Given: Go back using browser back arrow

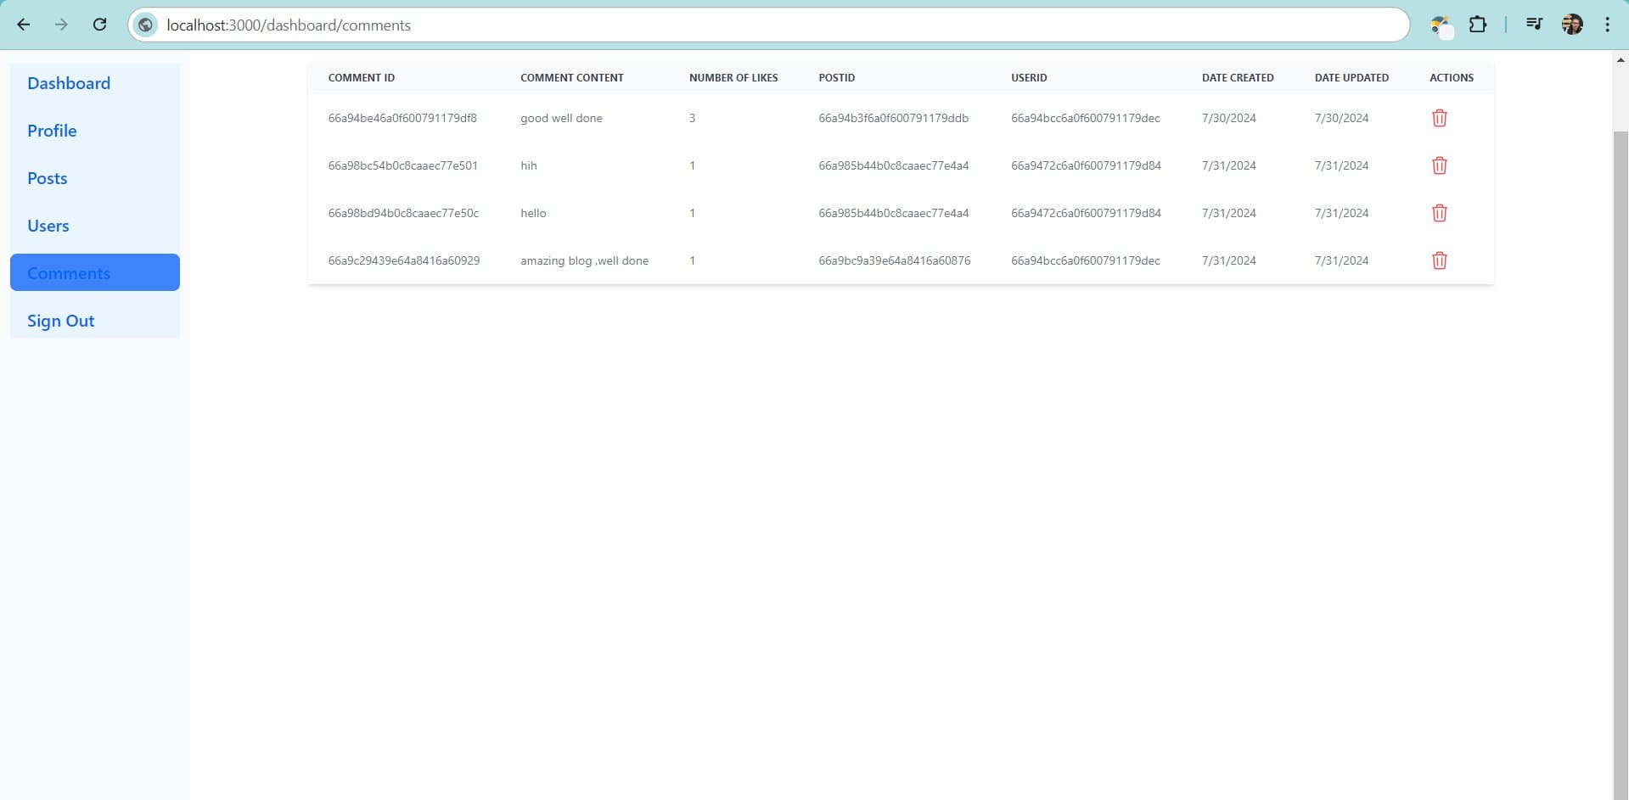Looking at the screenshot, I should (x=24, y=25).
